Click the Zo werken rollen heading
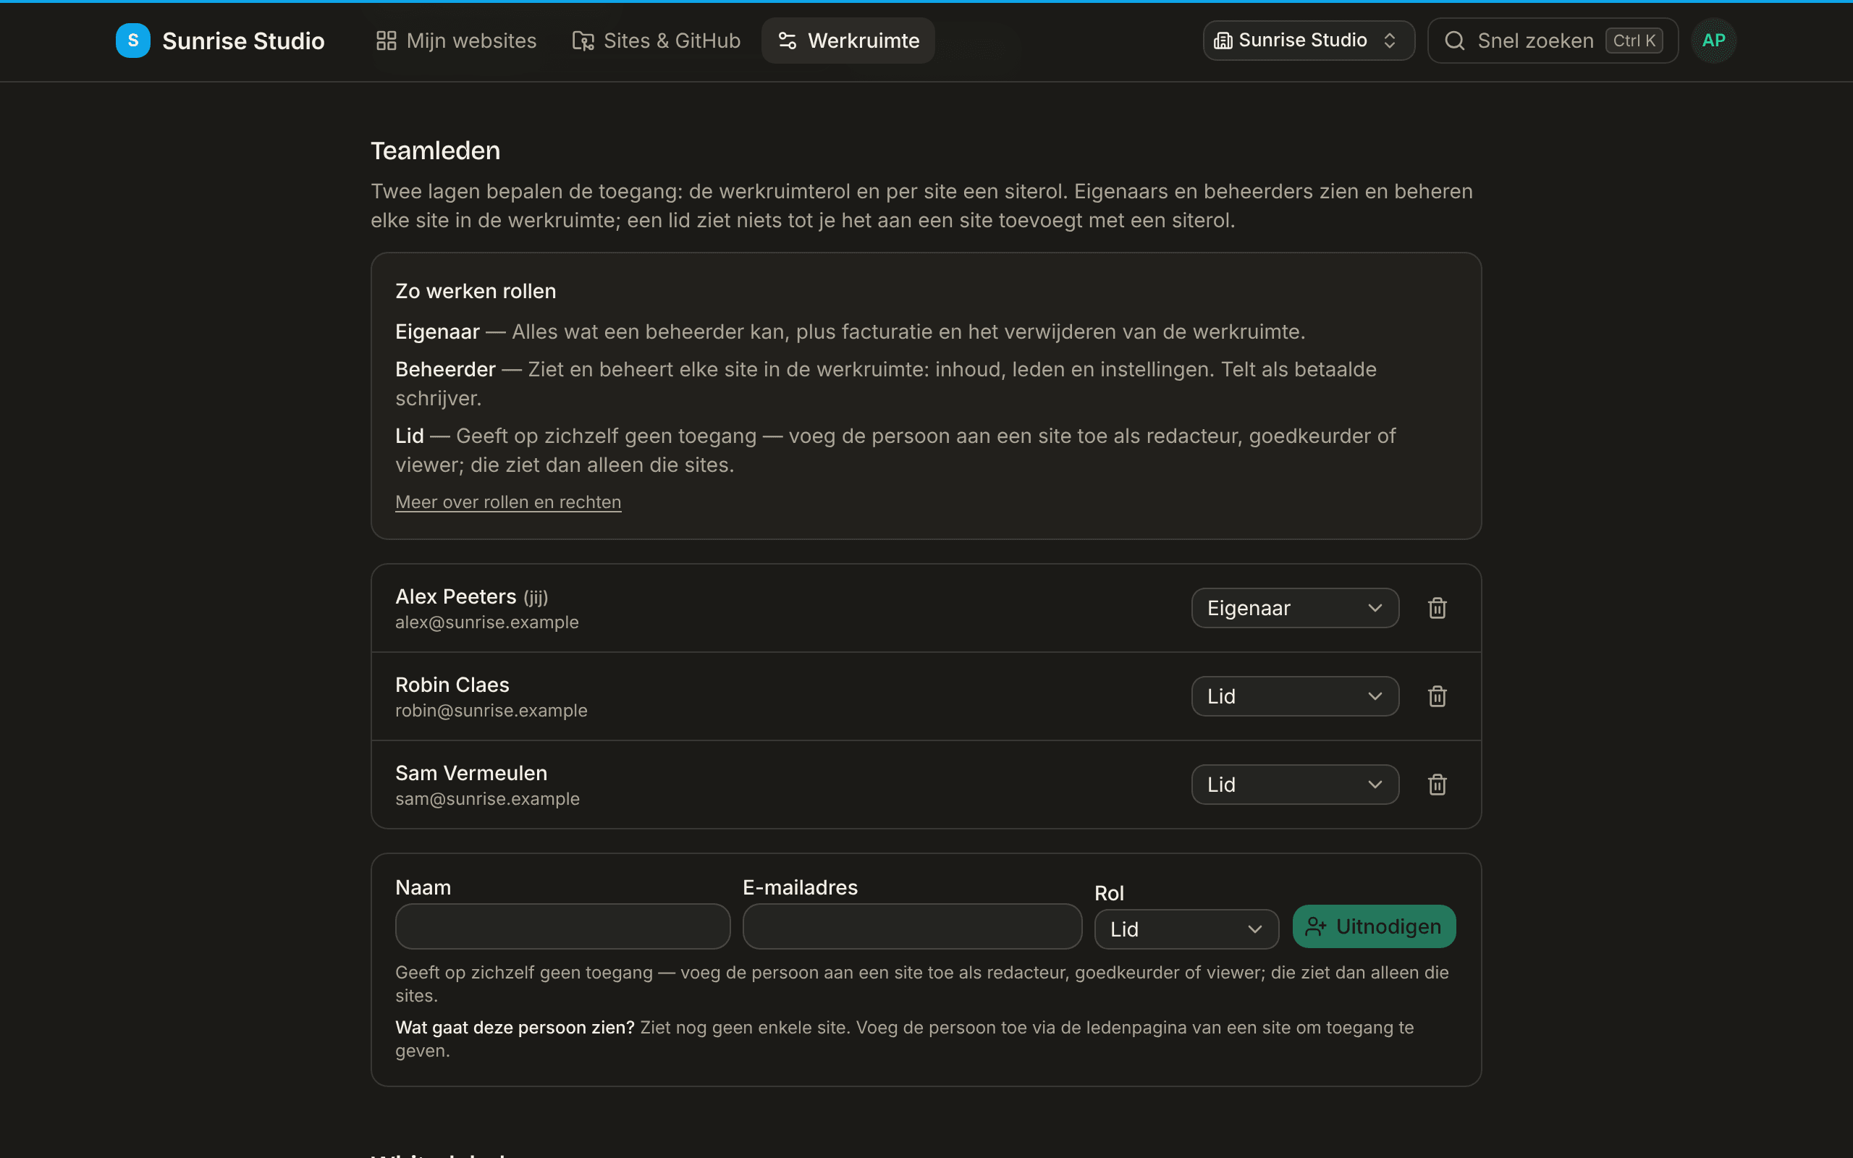Image resolution: width=1853 pixels, height=1158 pixels. [476, 291]
